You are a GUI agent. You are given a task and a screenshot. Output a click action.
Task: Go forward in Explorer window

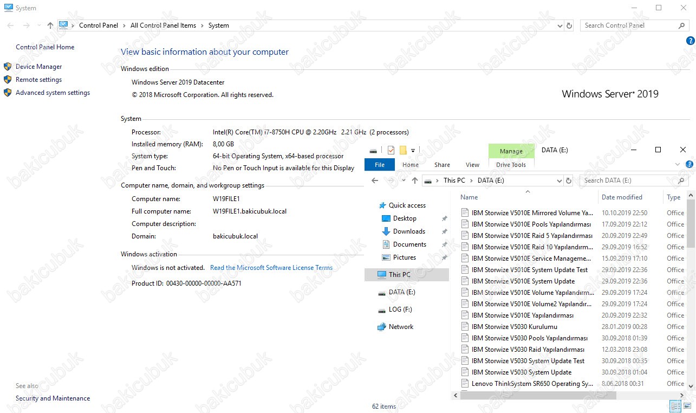pyautogui.click(x=391, y=180)
